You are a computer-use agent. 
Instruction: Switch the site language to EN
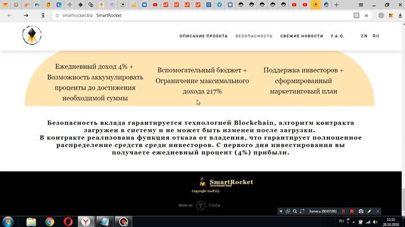coord(364,36)
